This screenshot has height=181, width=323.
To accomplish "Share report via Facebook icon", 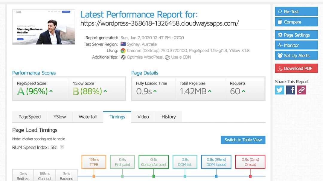I will coord(290,90).
